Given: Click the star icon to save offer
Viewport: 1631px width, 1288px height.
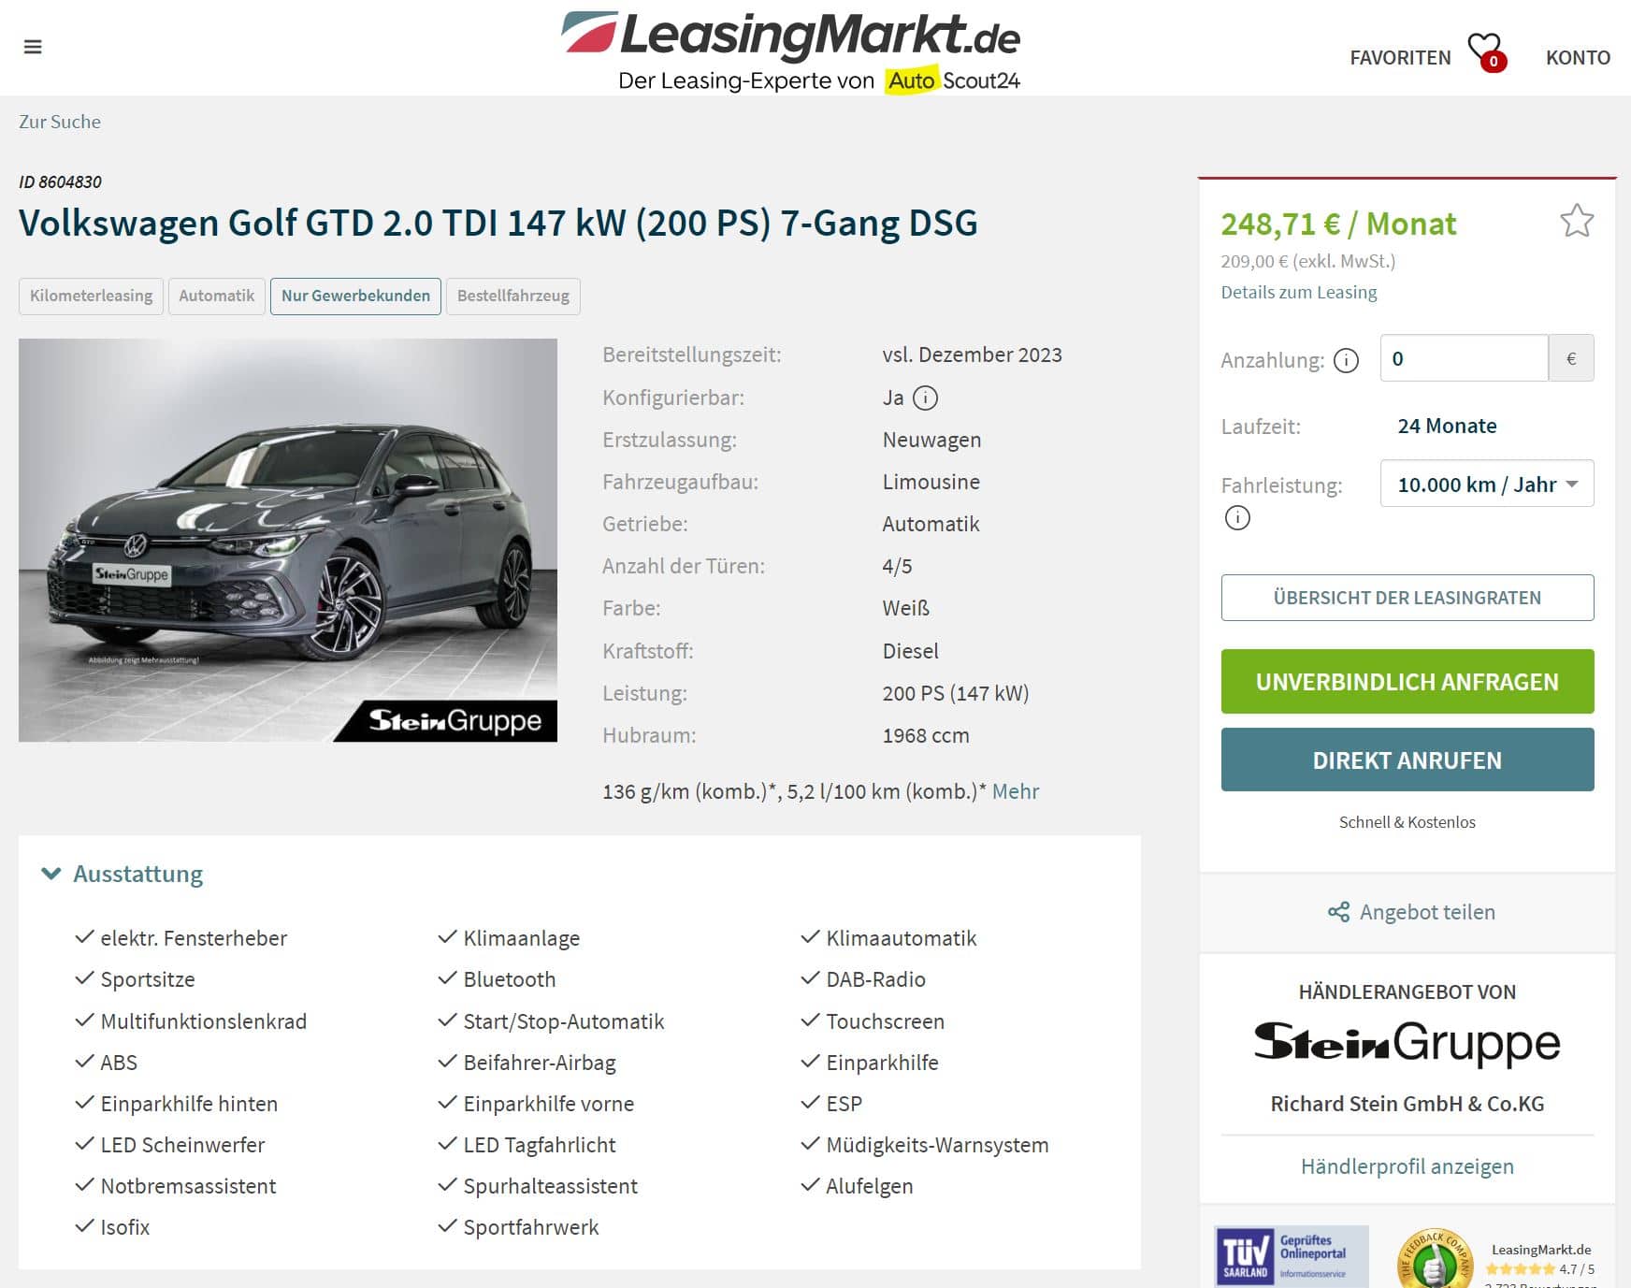Looking at the screenshot, I should 1576,221.
